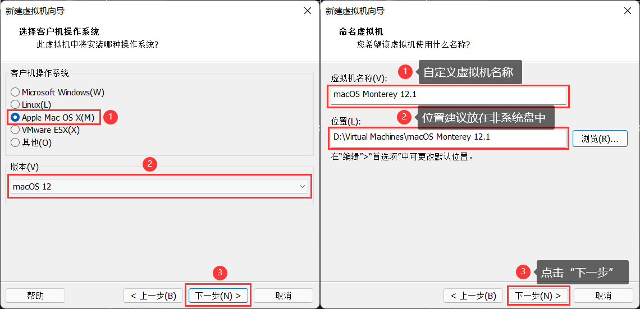Viewport: 640px width, 309px height.
Task: Click the 虚拟机名称 input field
Action: click(449, 96)
